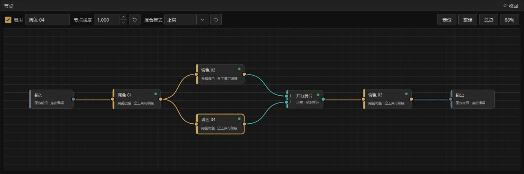The width and height of the screenshot is (524, 174).
Task: Click the output port of 调色 01
Action: (x=161, y=99)
